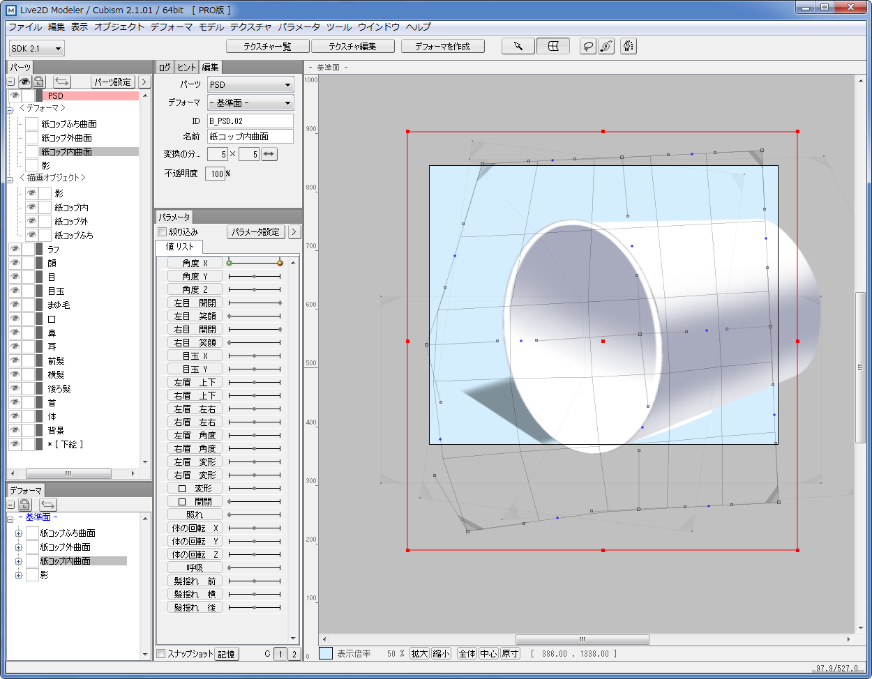Toggle the eye icon for the 紙コップ内 layer
The image size is (872, 679).
[x=31, y=208]
